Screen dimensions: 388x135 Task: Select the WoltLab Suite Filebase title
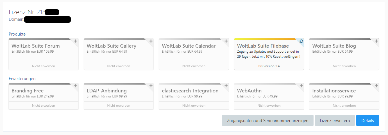point(263,46)
